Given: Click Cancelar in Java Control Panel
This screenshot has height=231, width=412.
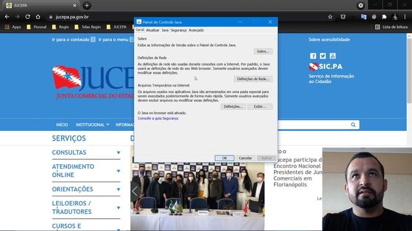Looking at the screenshot, I should click(245, 158).
